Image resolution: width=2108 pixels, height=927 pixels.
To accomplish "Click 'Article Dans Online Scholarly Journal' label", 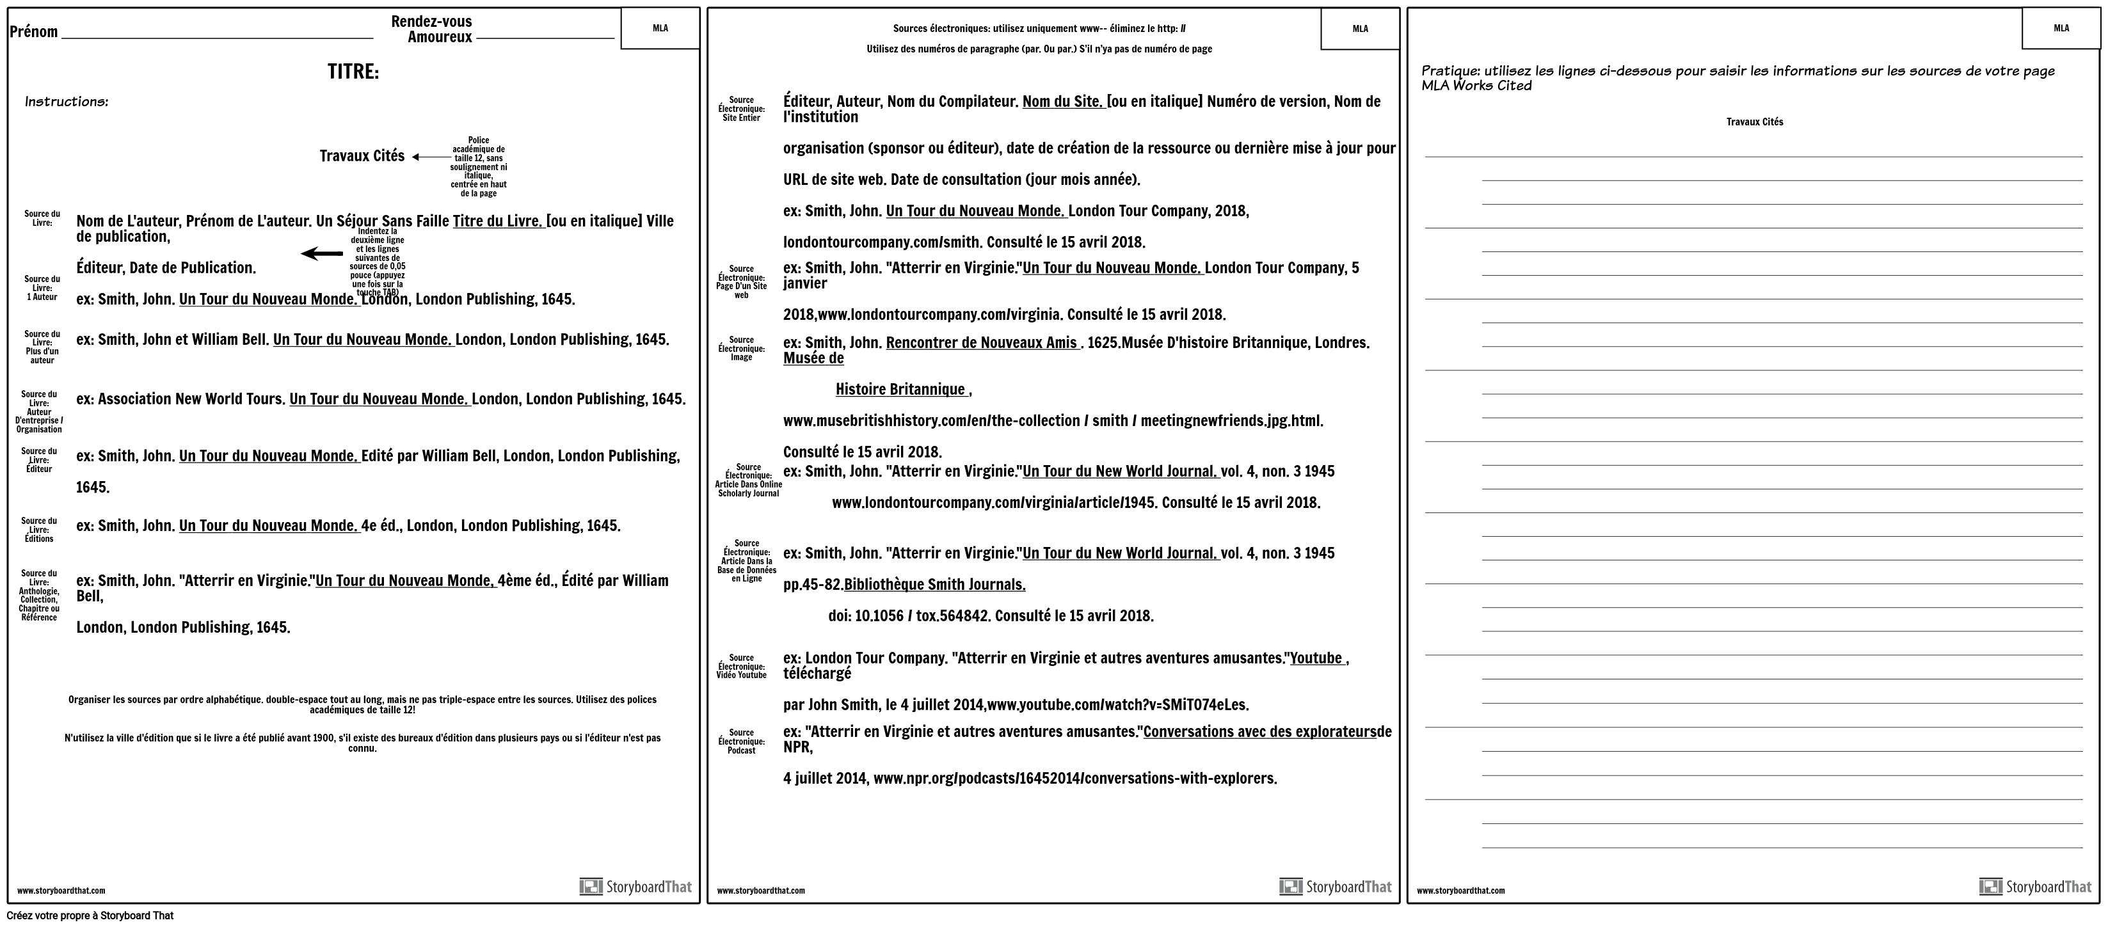I will 749,480.
